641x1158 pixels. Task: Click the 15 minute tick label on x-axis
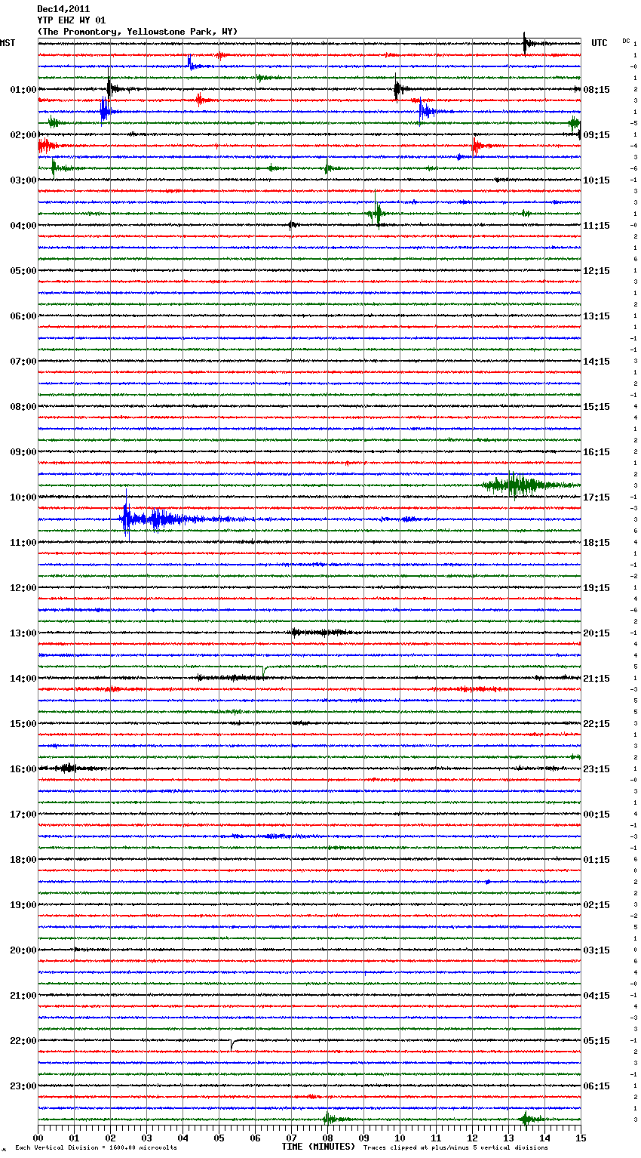coord(580,1138)
